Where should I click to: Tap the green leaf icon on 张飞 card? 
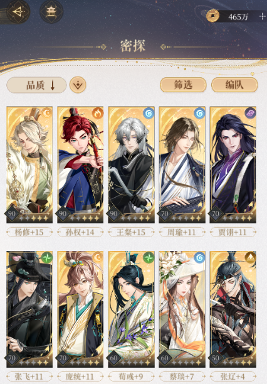46,258
